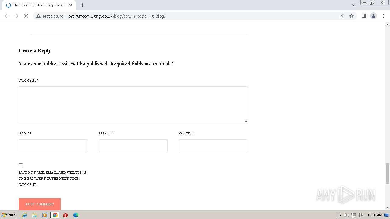The image size is (390, 219).
Task: Open media player taskbar icon
Action: coord(45,215)
